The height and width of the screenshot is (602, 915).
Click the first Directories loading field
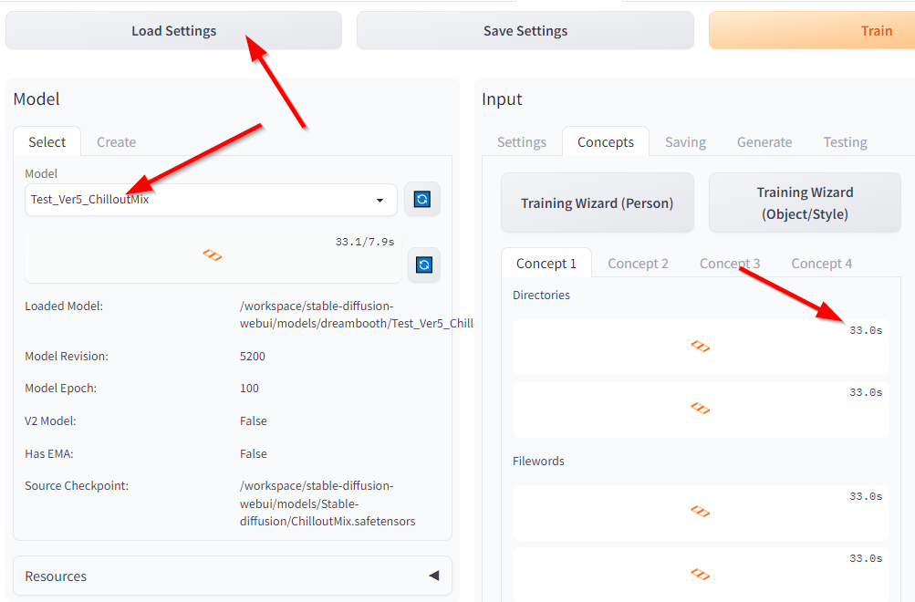701,348
